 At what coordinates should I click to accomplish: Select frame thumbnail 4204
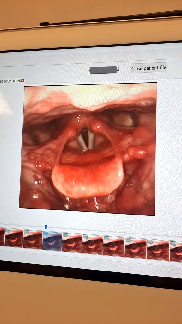[158, 250]
